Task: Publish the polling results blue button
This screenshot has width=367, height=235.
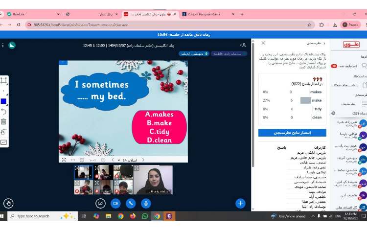Action: pyautogui.click(x=292, y=133)
